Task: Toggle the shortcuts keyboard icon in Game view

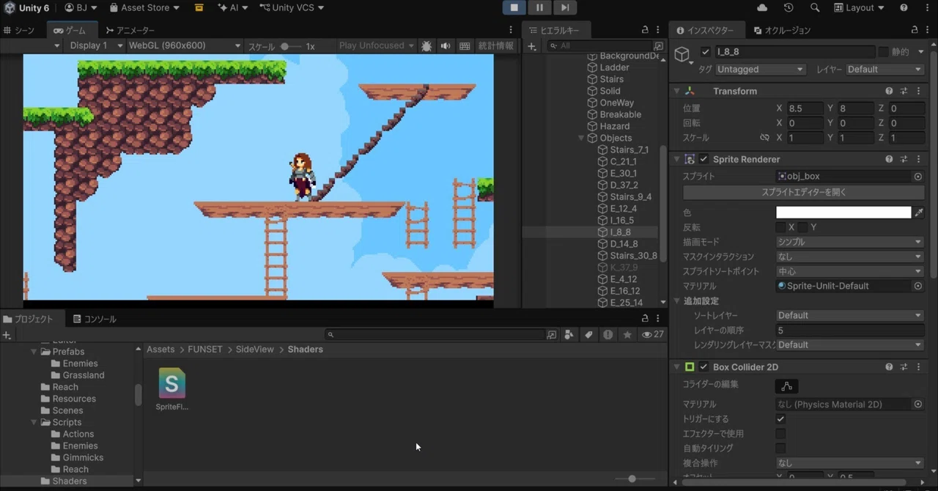Action: coord(465,45)
